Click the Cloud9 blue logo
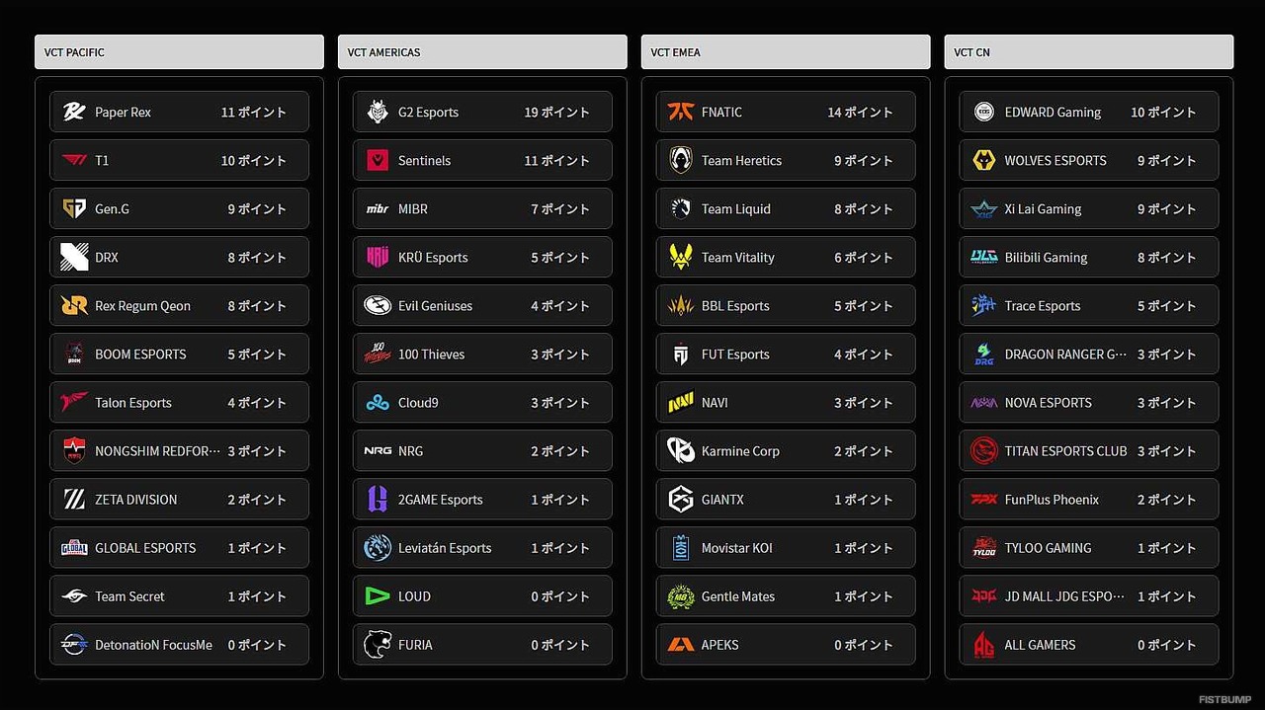The width and height of the screenshot is (1265, 710). (378, 403)
